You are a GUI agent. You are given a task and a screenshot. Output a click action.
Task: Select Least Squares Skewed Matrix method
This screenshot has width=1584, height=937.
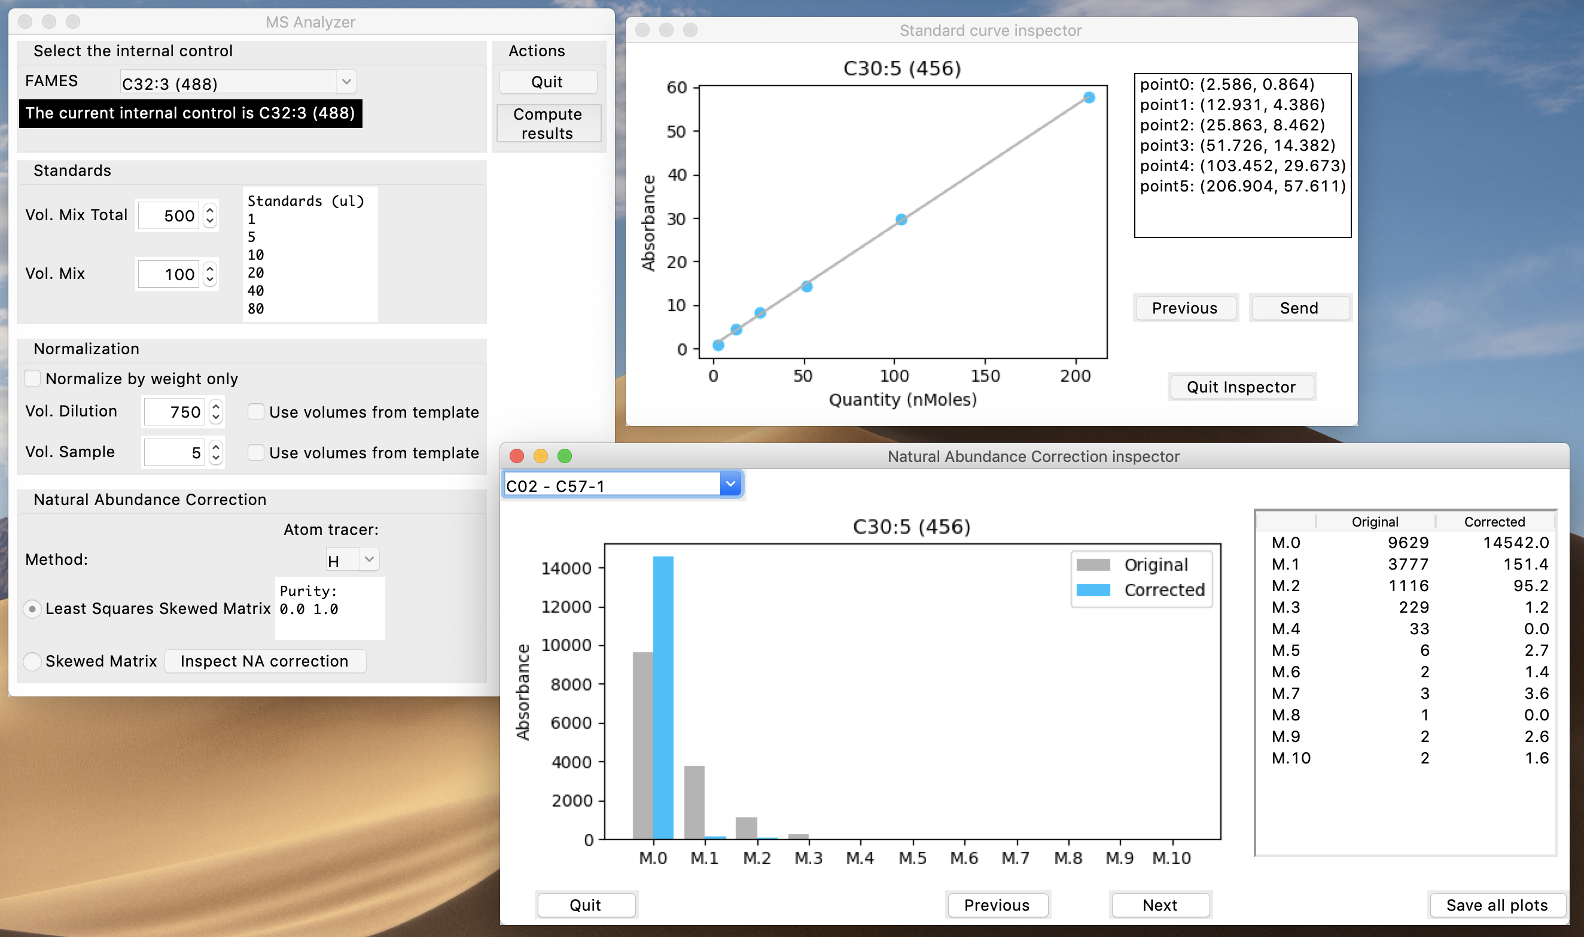point(32,609)
